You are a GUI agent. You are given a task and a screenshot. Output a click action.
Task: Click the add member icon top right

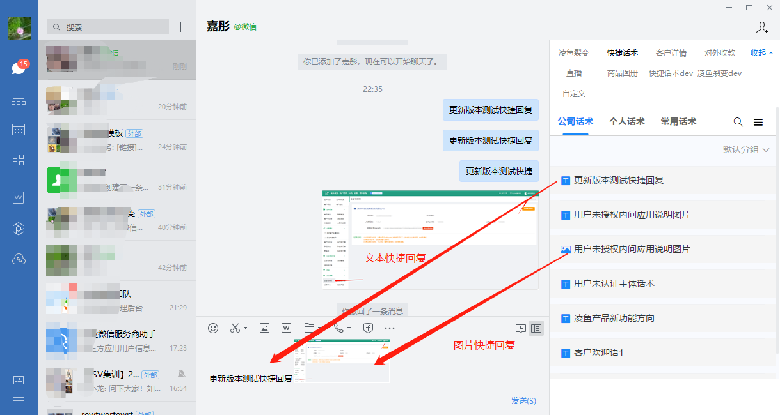(761, 27)
